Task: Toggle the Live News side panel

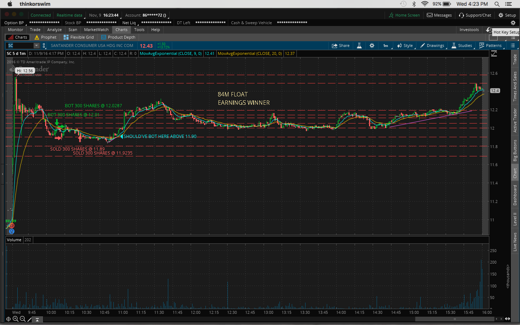Action: point(515,242)
